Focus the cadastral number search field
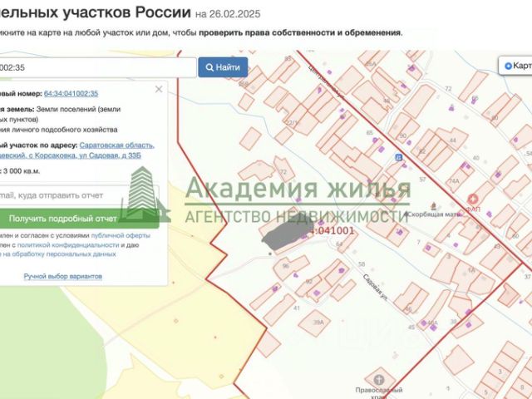This screenshot has height=399, width=532. pyautogui.click(x=98, y=67)
